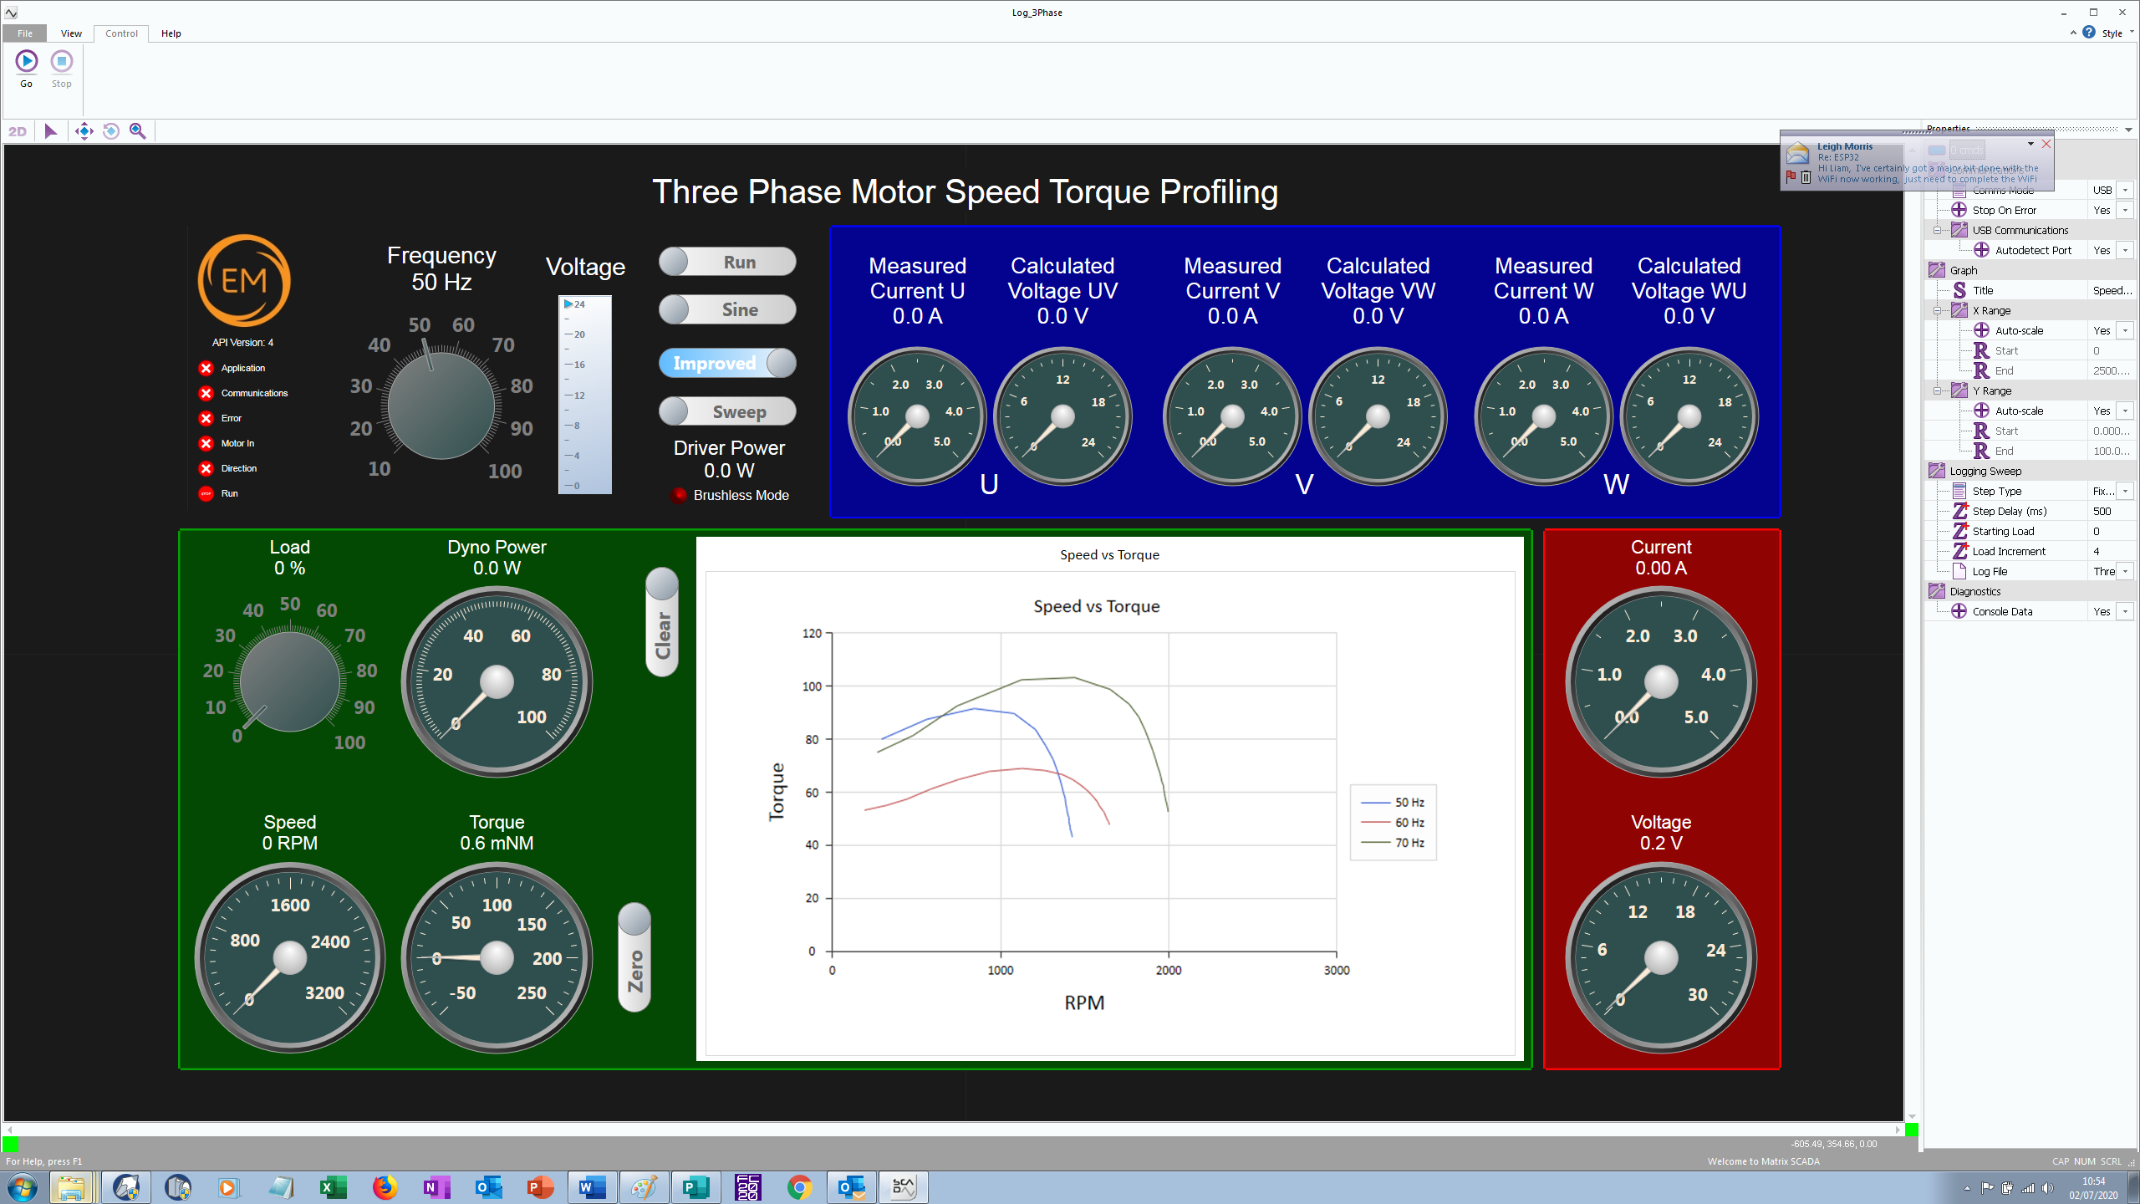Click the Go play icon
2140x1204 pixels.
click(x=26, y=61)
